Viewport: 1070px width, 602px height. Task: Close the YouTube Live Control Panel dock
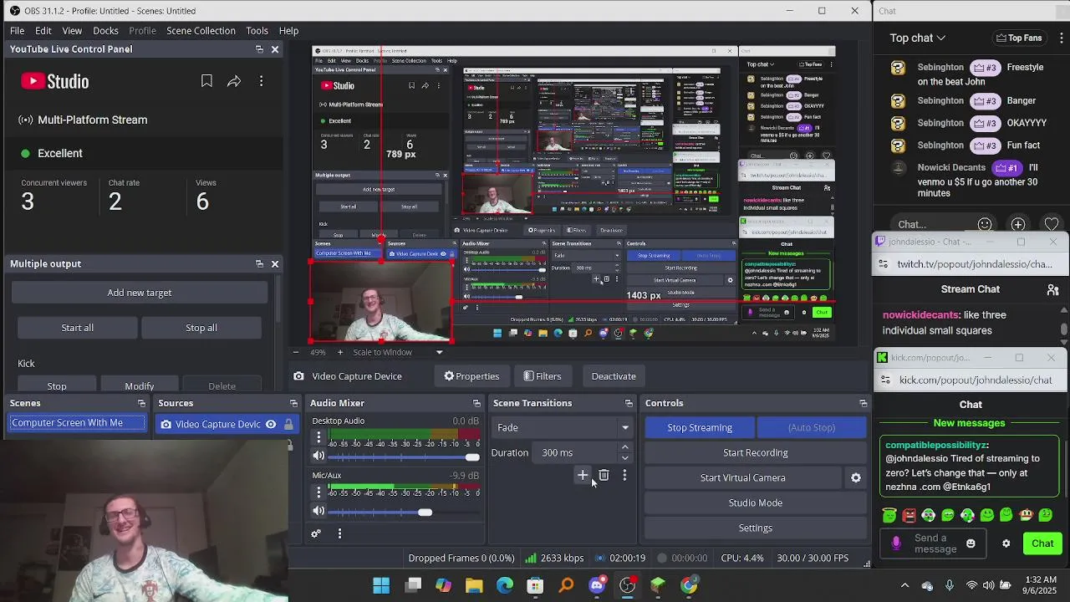274,49
